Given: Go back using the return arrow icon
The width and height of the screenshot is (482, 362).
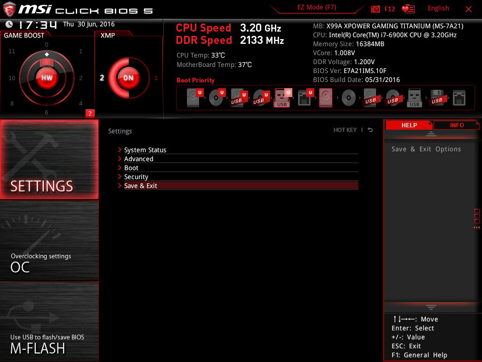Looking at the screenshot, I should click(x=370, y=130).
